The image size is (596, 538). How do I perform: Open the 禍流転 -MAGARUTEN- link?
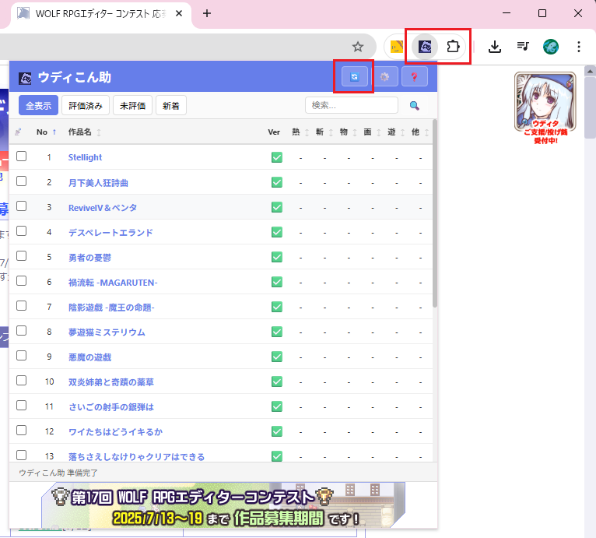(x=113, y=283)
